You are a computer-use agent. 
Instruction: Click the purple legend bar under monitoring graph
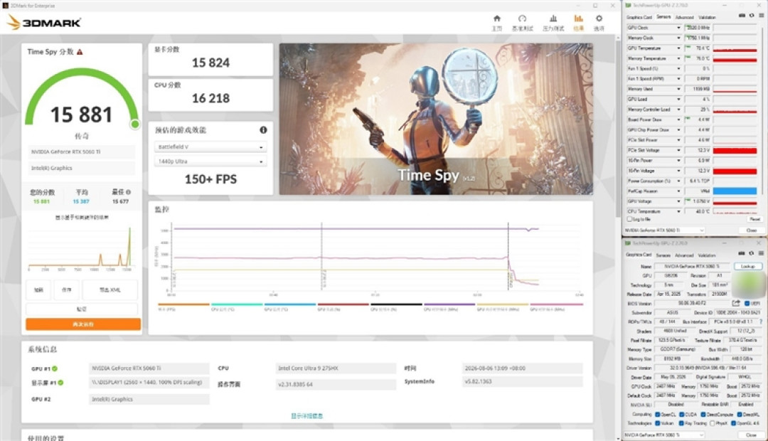point(449,304)
